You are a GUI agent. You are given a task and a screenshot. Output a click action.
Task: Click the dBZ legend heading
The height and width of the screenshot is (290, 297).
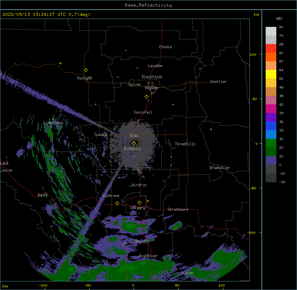[x=279, y=19]
